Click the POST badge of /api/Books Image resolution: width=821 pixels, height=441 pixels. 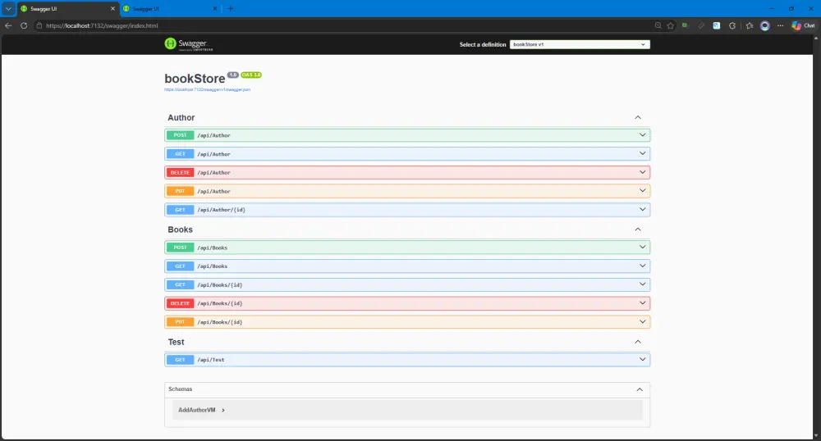tap(180, 248)
